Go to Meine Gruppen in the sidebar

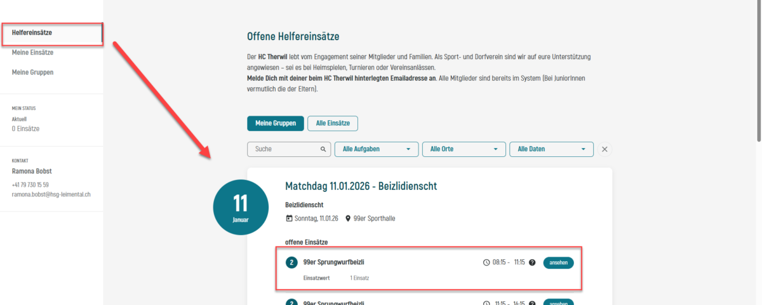pyautogui.click(x=32, y=72)
